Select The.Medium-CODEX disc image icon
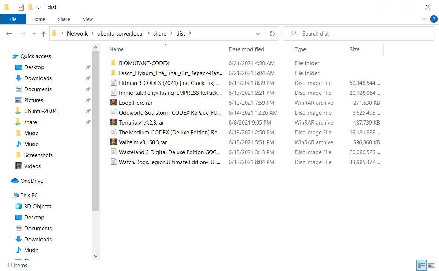Screen dimensions: 439x271 pyautogui.click(x=113, y=132)
